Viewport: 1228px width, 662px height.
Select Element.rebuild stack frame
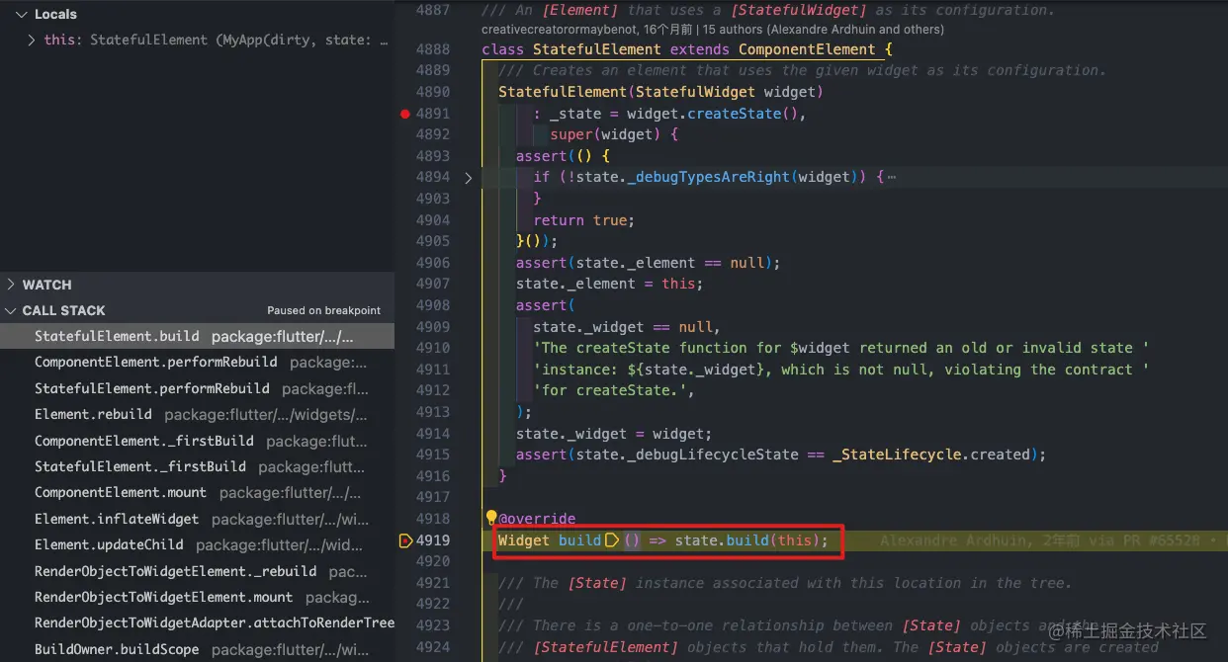(198, 415)
